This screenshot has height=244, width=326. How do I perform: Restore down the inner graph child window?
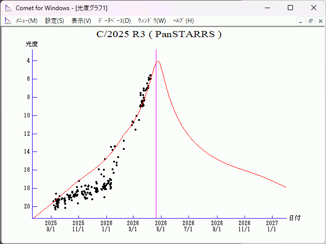310,21
